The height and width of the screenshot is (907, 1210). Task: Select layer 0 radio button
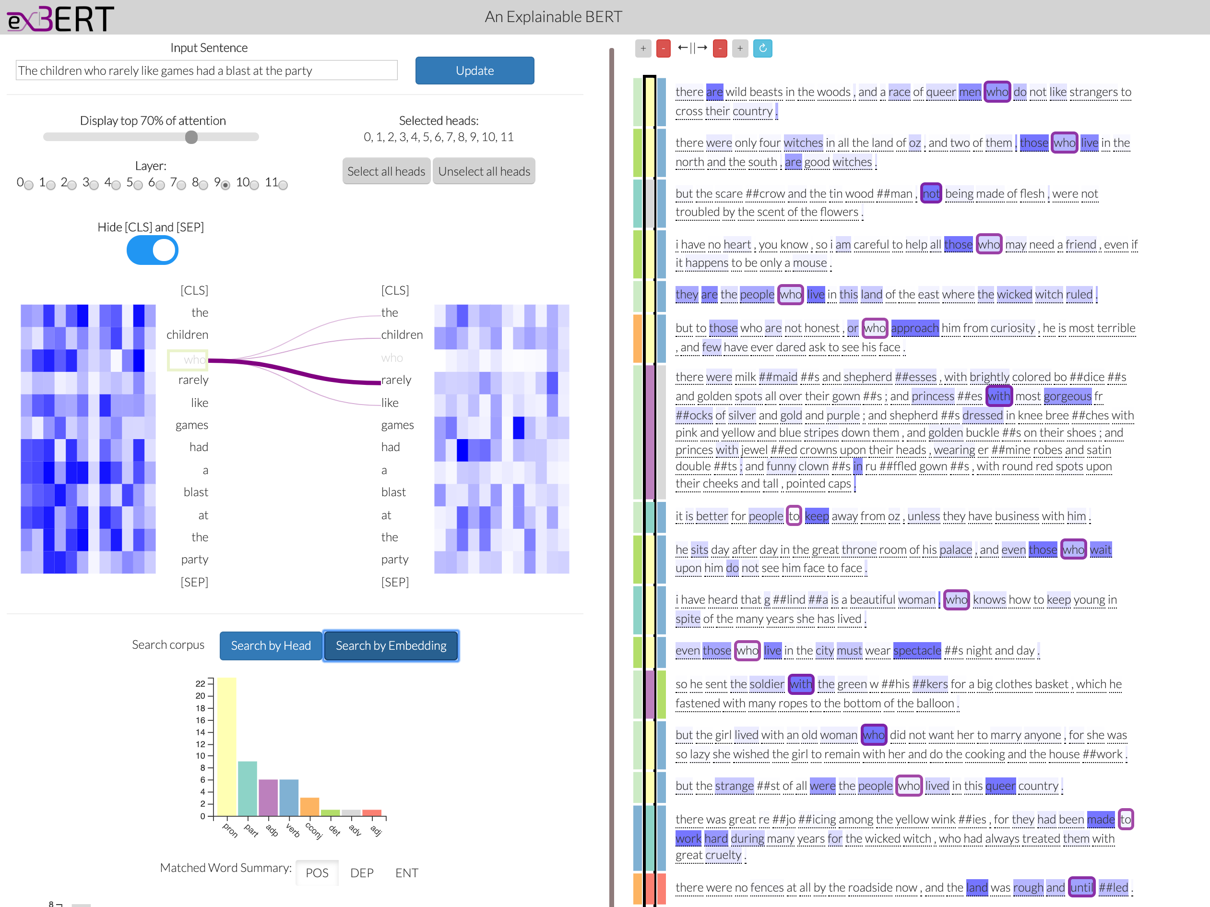point(31,184)
